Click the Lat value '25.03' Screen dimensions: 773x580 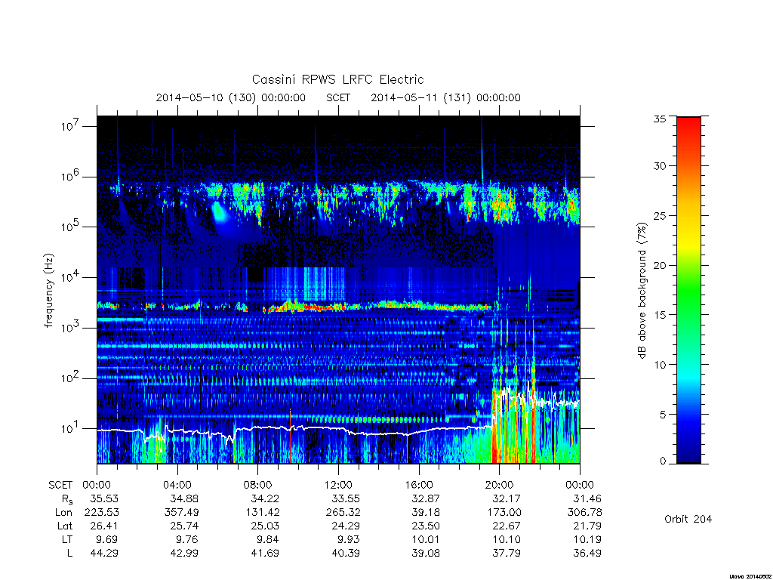click(265, 526)
